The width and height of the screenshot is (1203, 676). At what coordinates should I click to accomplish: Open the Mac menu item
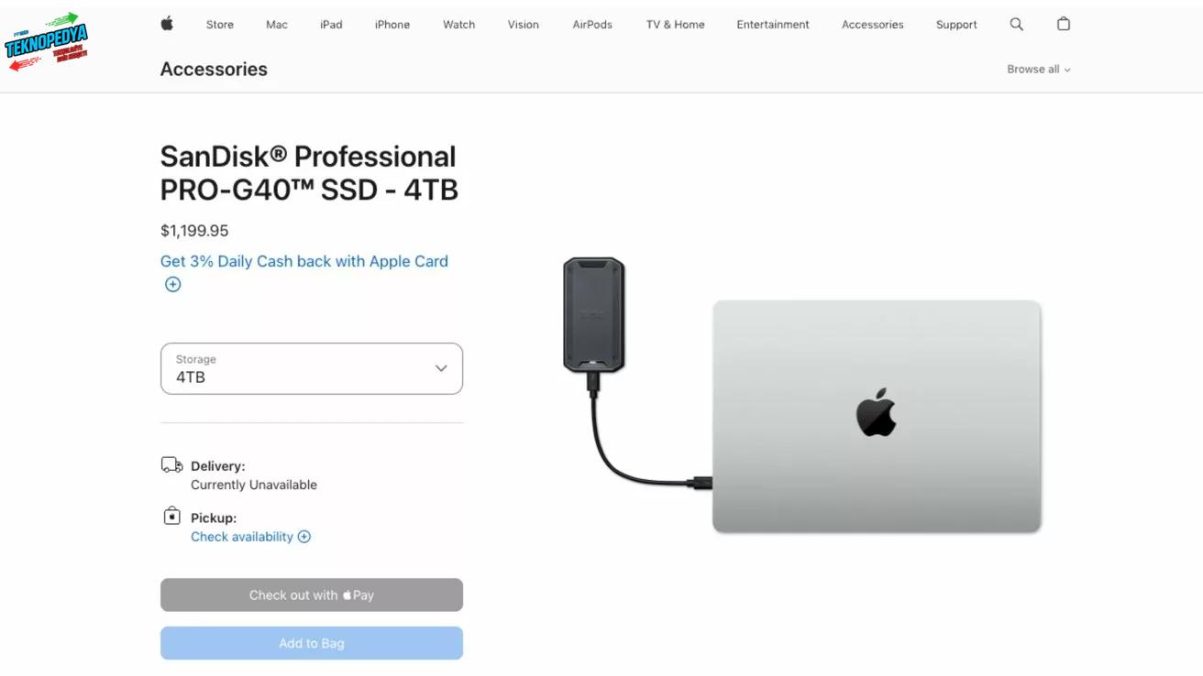(x=277, y=25)
